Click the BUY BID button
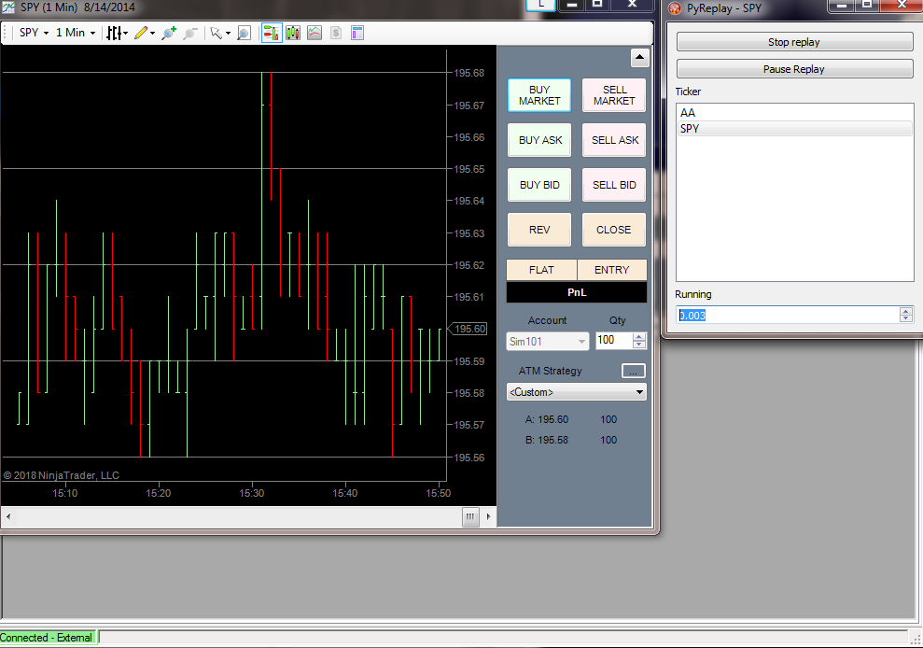The width and height of the screenshot is (923, 648). (539, 185)
